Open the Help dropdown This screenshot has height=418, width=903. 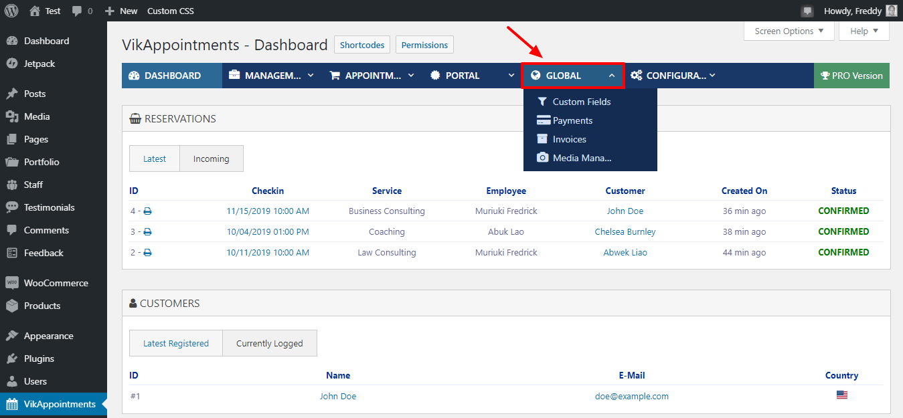click(864, 31)
